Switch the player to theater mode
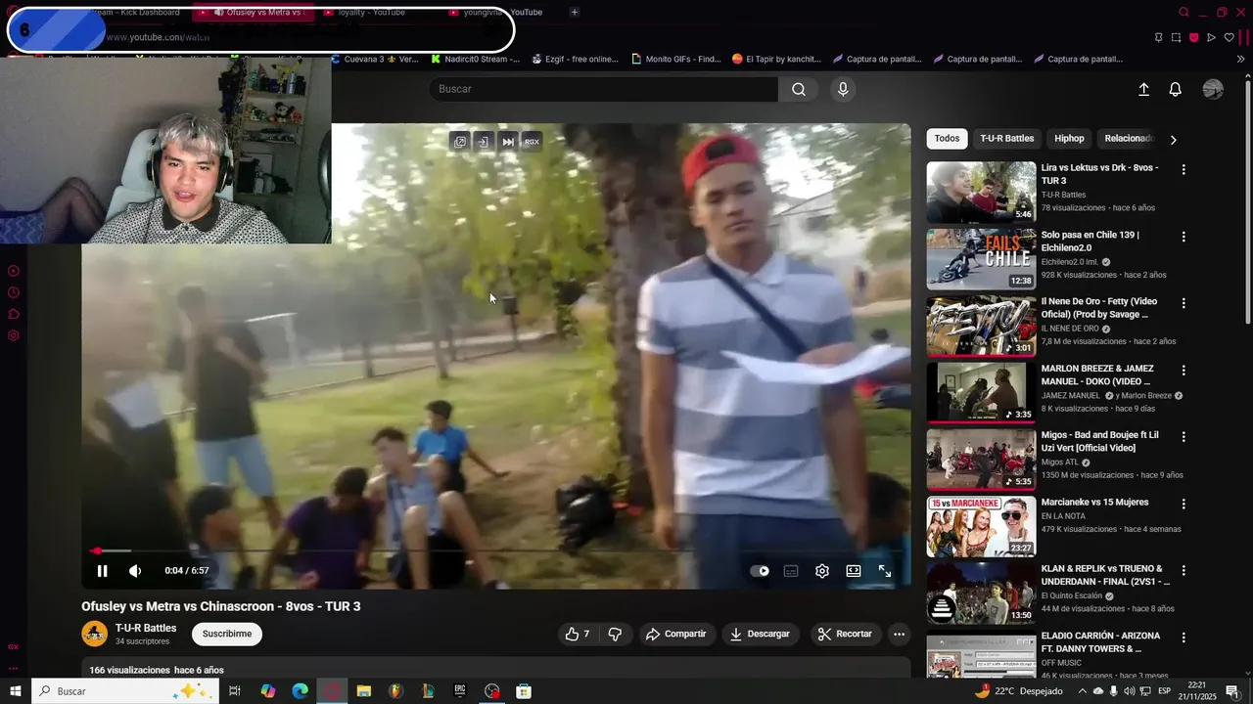 (854, 571)
